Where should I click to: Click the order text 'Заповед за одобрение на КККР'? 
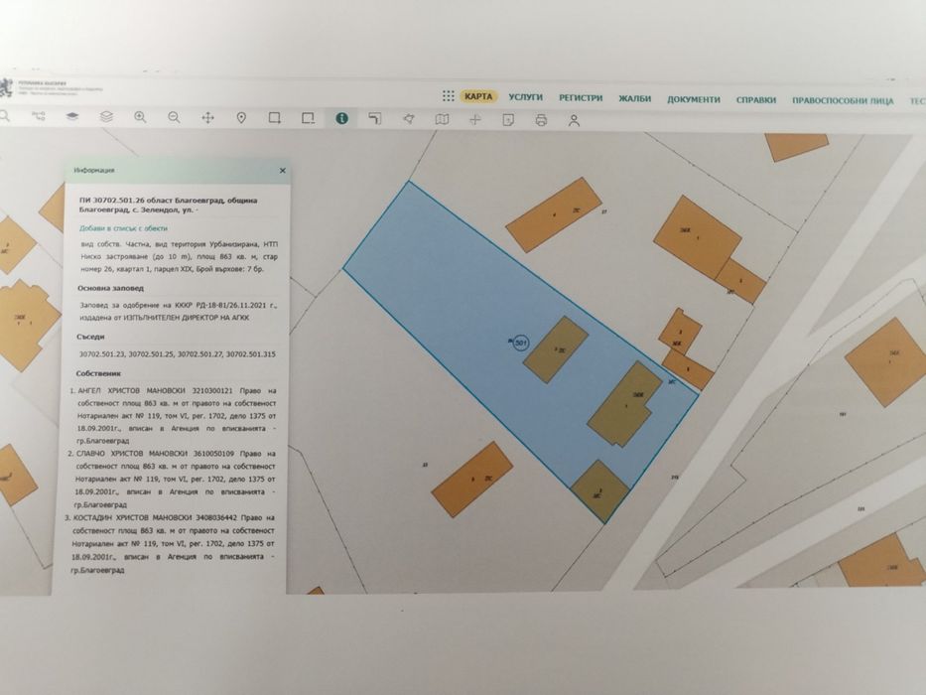coord(178,312)
